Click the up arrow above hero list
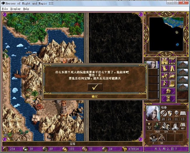 coord(152,59)
